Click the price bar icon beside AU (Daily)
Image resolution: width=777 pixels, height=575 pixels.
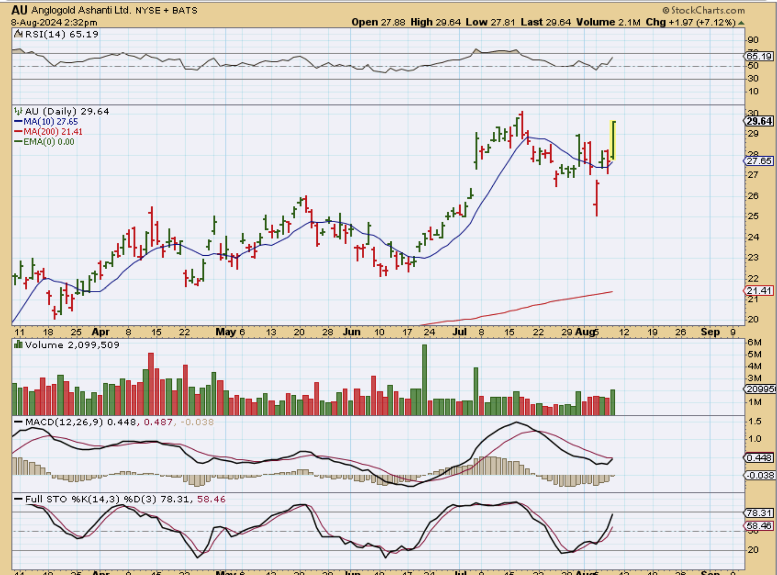click(18, 111)
